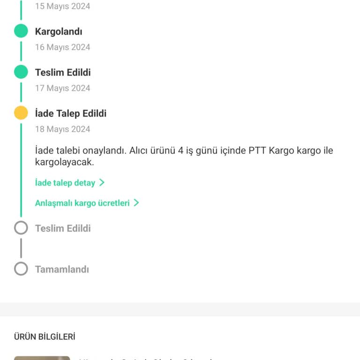The height and width of the screenshot is (360, 360).
Task: Click the 16 Mayıs 2024 date
Action: tap(62, 47)
